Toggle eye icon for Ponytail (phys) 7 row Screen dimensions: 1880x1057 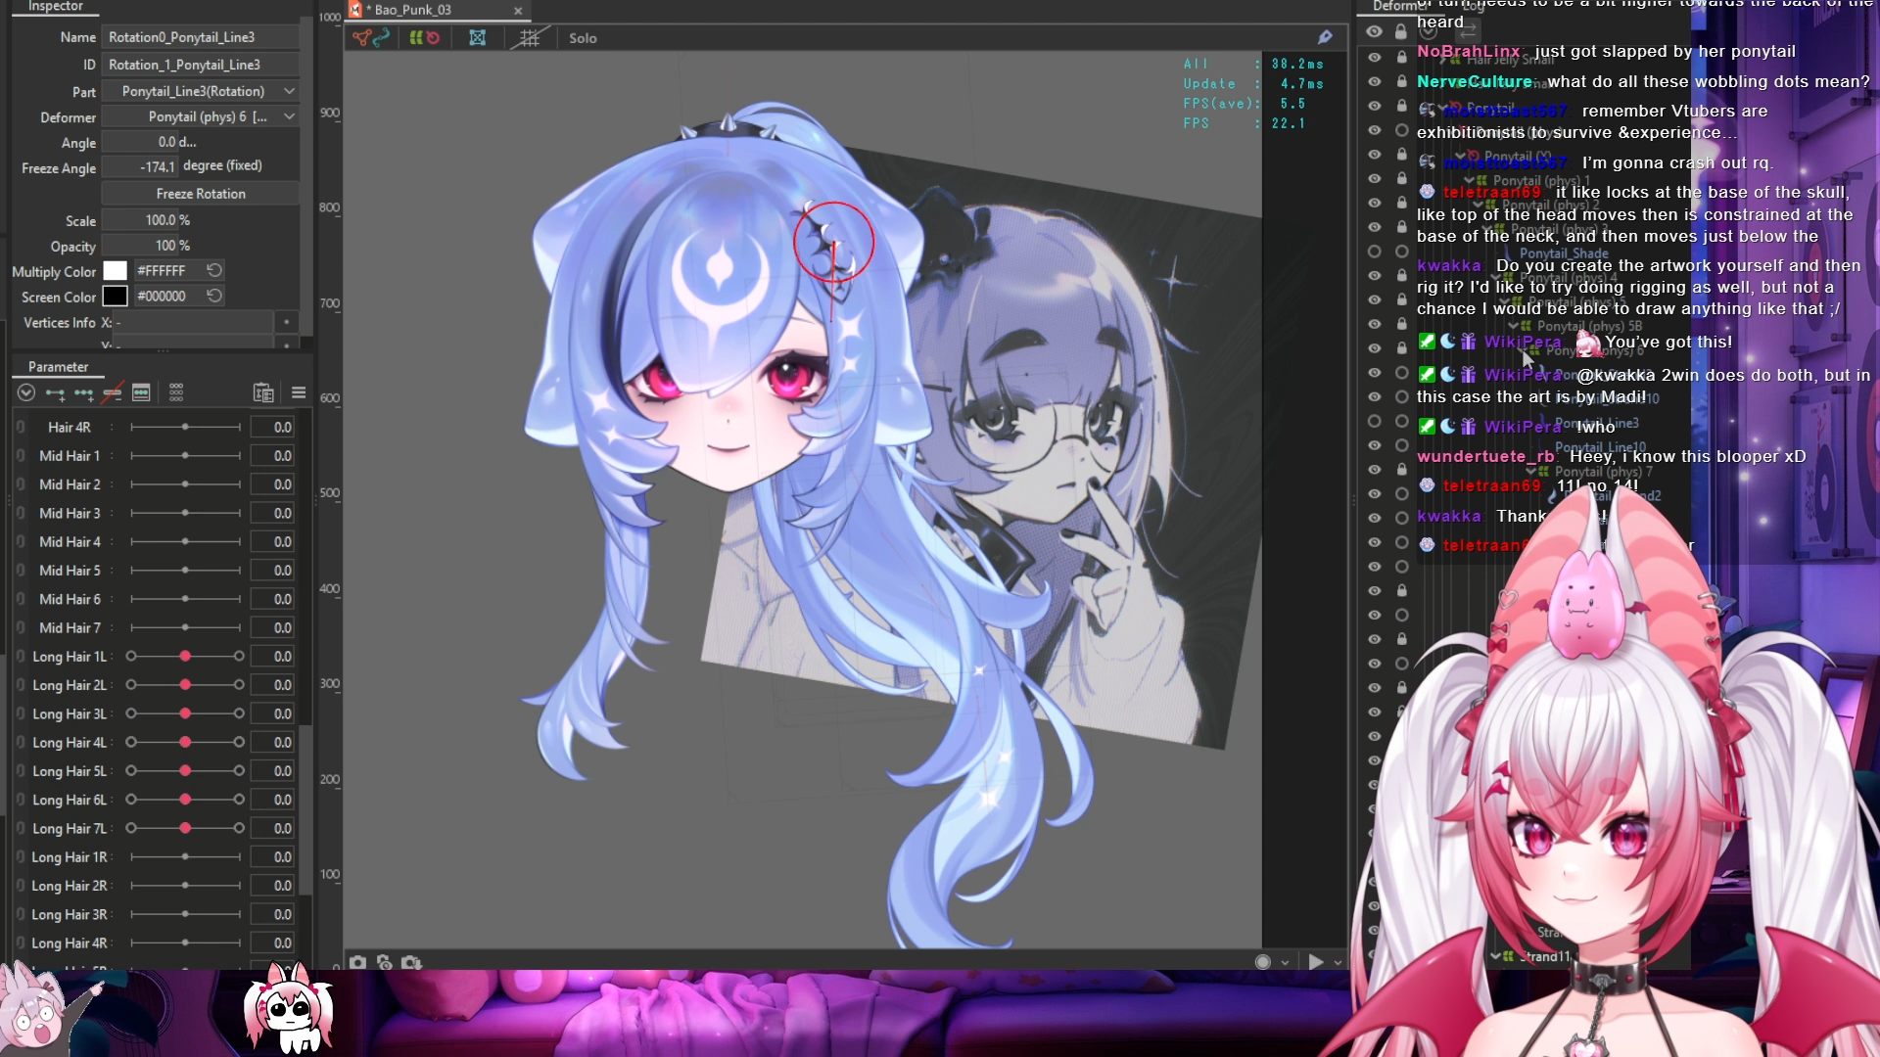click(1375, 470)
